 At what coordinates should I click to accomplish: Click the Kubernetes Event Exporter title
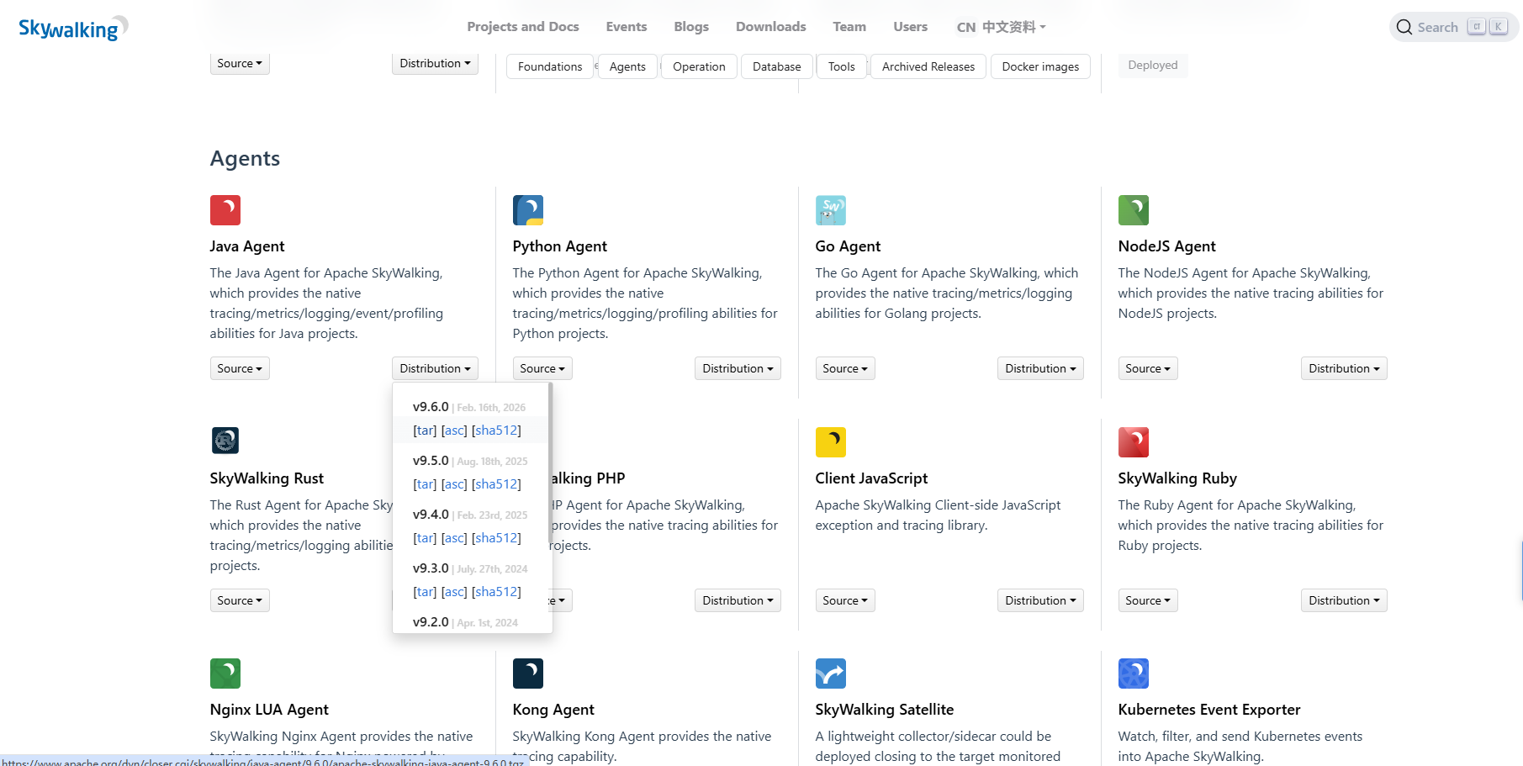[1209, 710]
